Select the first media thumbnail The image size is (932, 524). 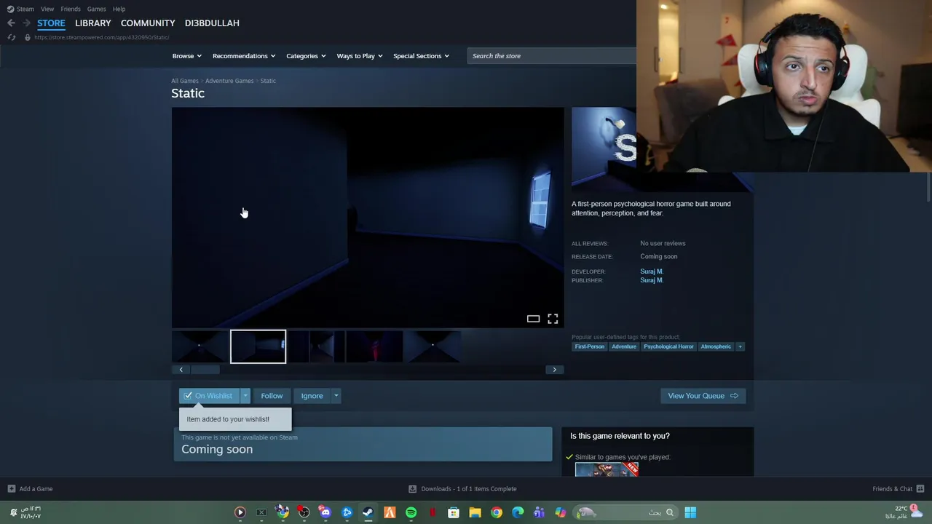pos(200,346)
